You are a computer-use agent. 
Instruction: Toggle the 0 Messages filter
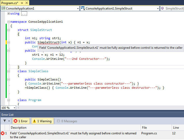click(67, 121)
